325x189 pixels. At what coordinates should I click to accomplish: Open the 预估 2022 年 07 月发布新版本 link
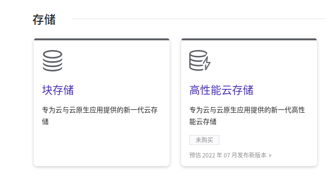click(228, 155)
